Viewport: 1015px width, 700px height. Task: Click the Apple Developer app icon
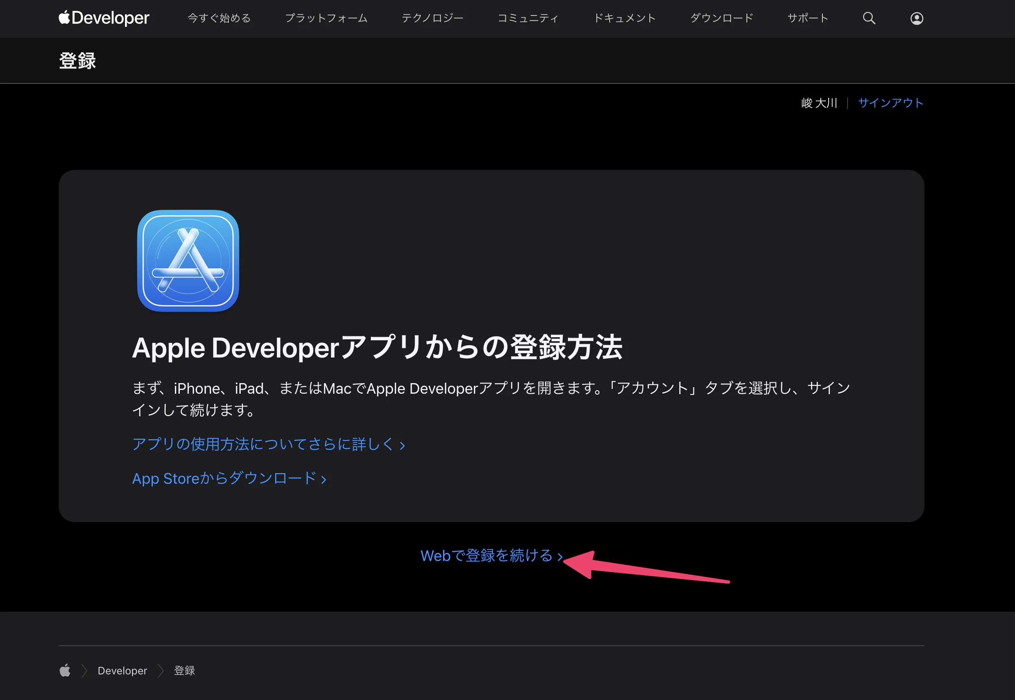pos(188,260)
